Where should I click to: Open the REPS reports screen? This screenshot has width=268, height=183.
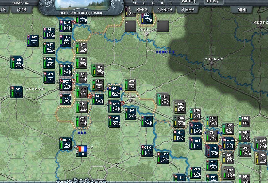coord(142,10)
